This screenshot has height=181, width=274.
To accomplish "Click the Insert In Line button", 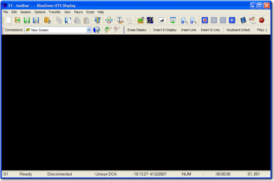I will point(210,30).
